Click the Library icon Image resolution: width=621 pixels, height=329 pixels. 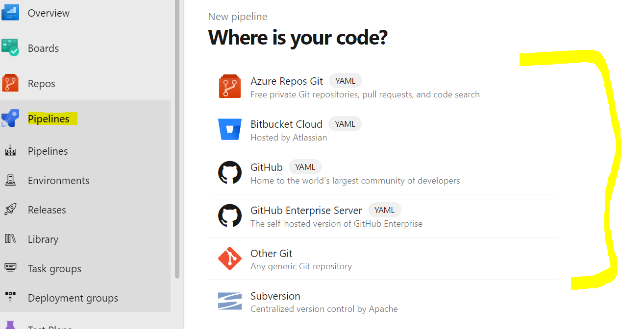tap(10, 239)
